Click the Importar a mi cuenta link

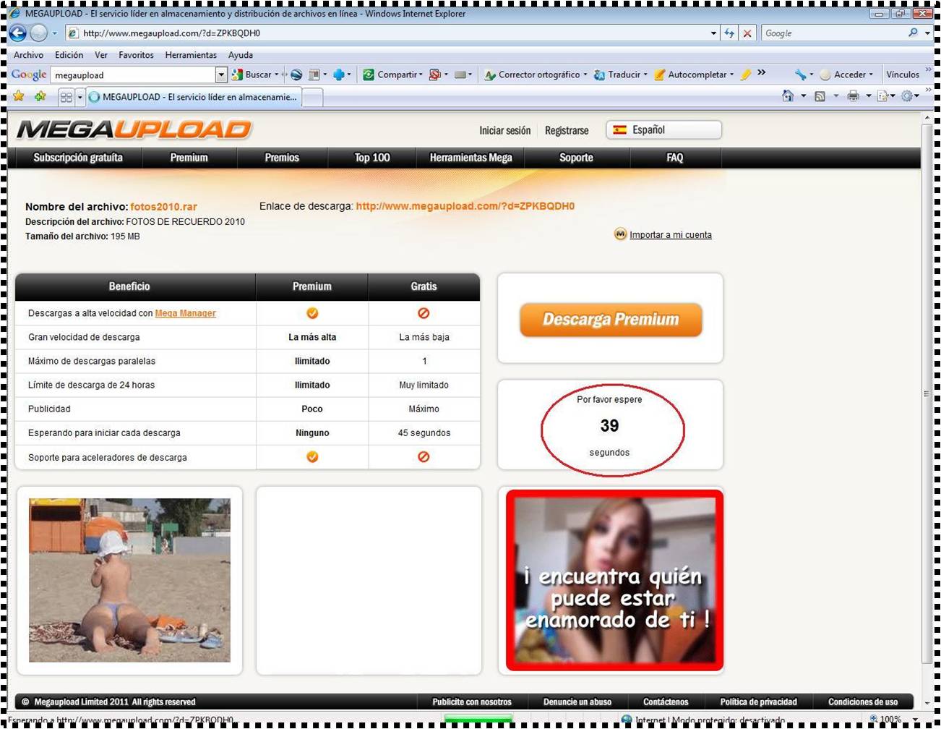click(671, 235)
